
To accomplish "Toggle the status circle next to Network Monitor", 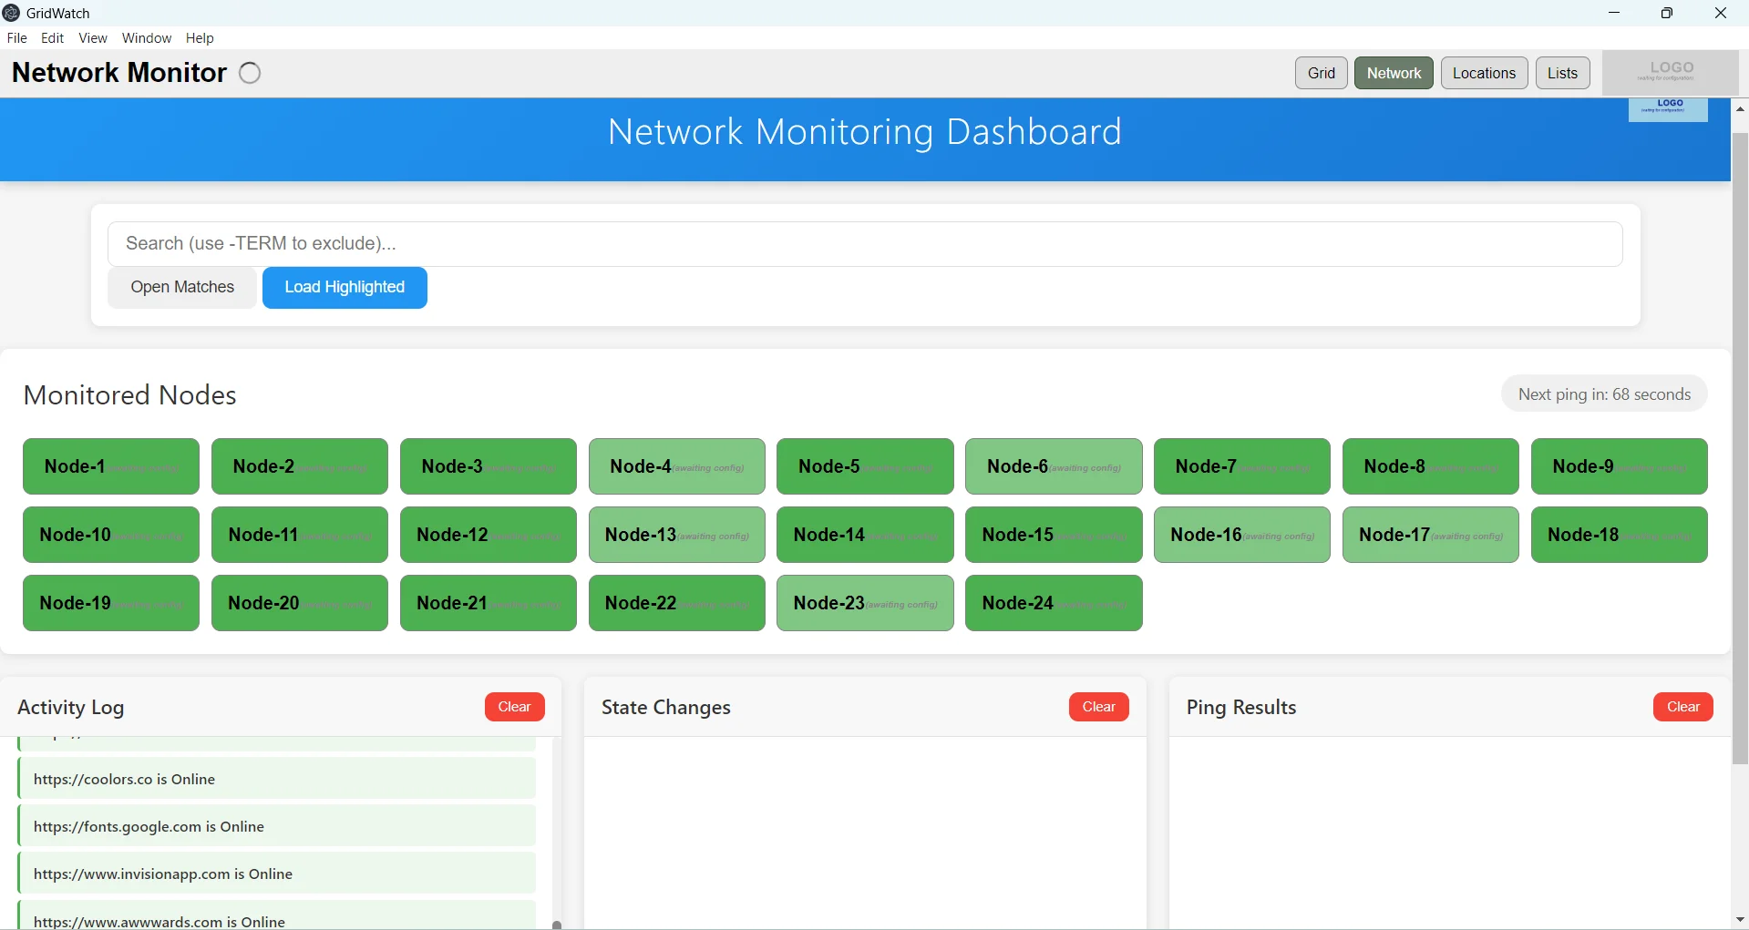I will 249,73.
